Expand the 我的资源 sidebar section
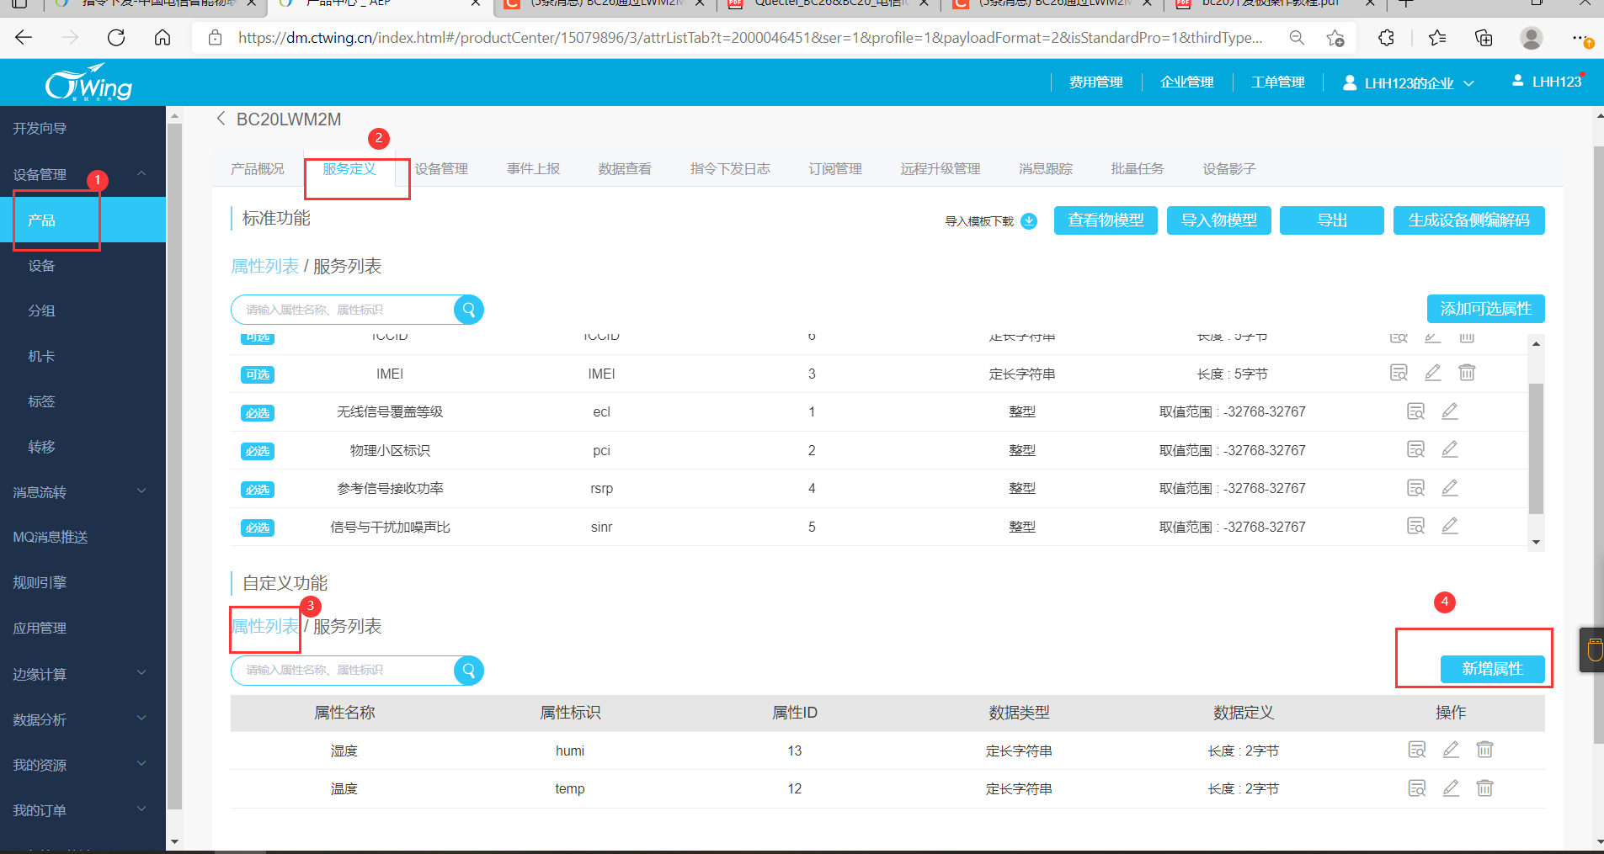Image resolution: width=1604 pixels, height=854 pixels. [141, 764]
